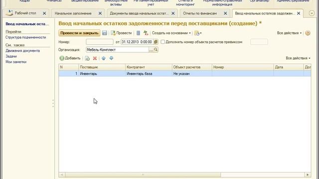Close Ввод начальных остатков задолженности tab
The height and width of the screenshot is (179, 319).
[299, 13]
